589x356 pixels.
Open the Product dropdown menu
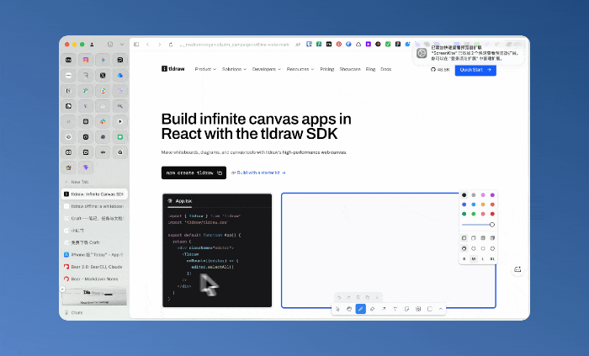coord(205,69)
